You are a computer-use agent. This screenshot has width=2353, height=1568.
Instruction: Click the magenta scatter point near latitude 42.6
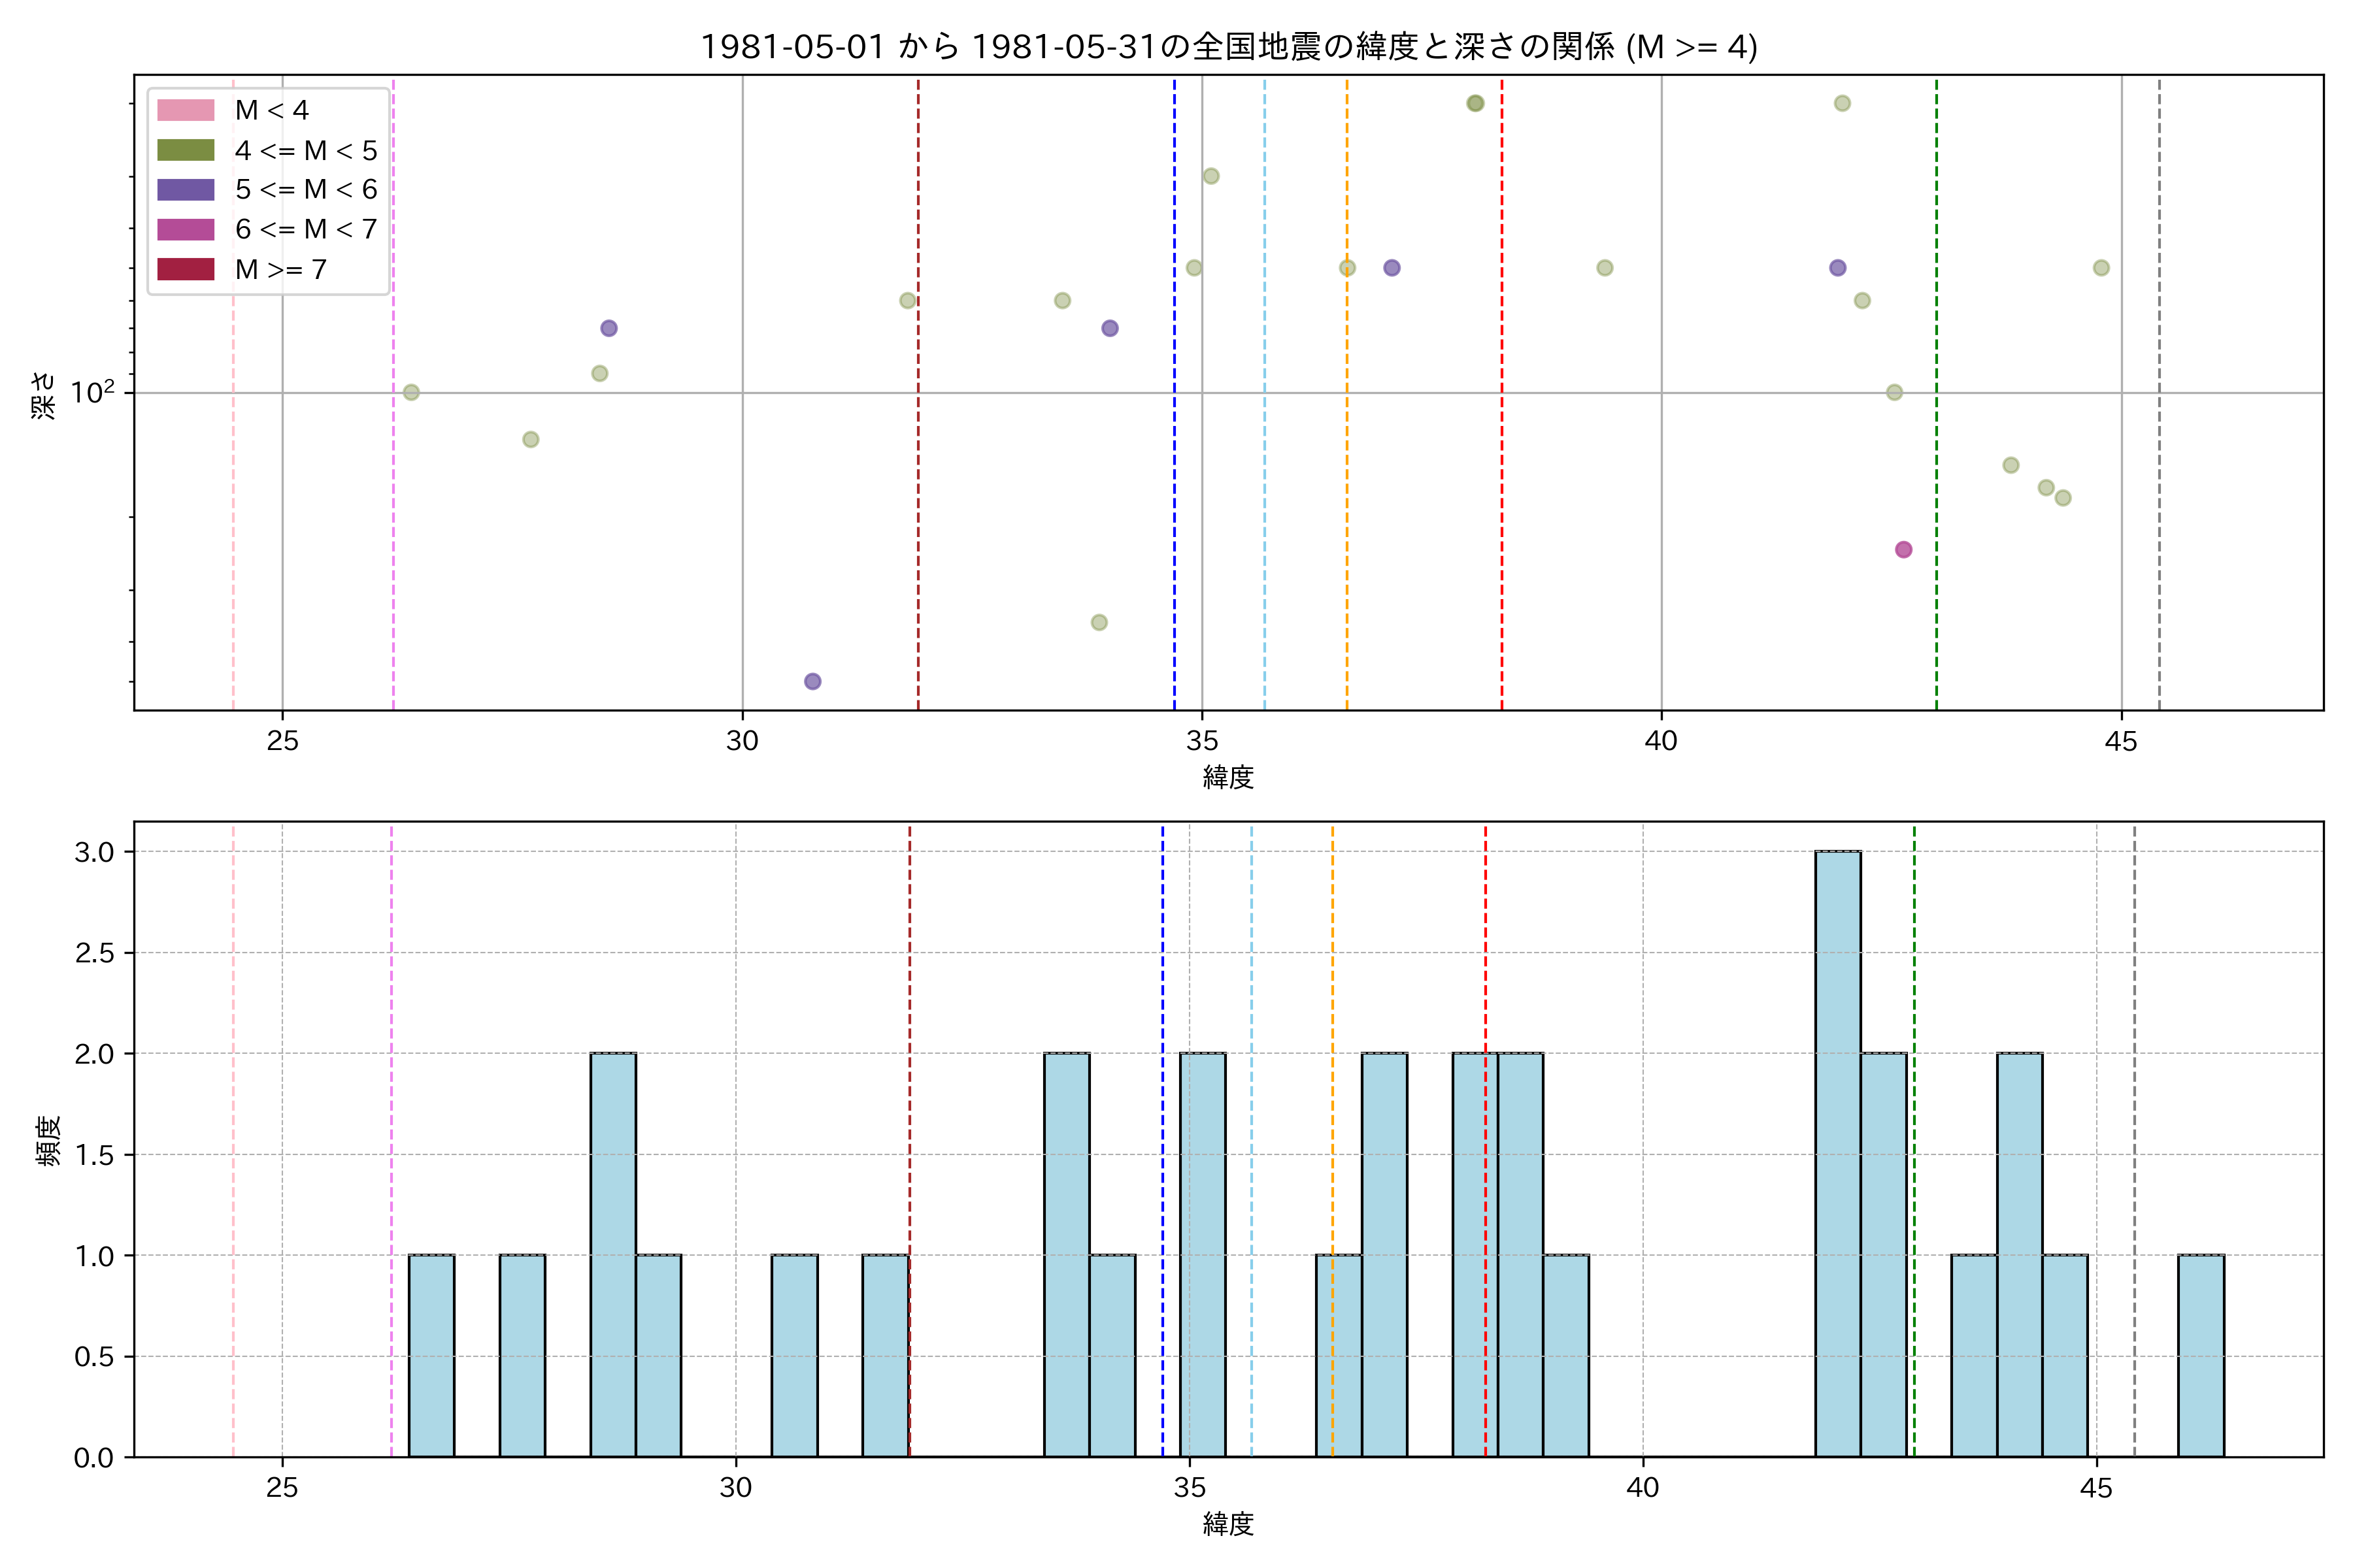[x=1903, y=549]
